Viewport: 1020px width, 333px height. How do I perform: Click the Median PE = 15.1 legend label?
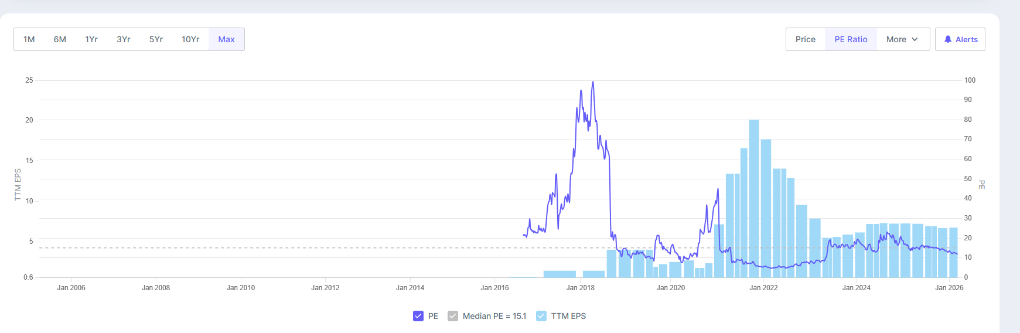(494, 316)
